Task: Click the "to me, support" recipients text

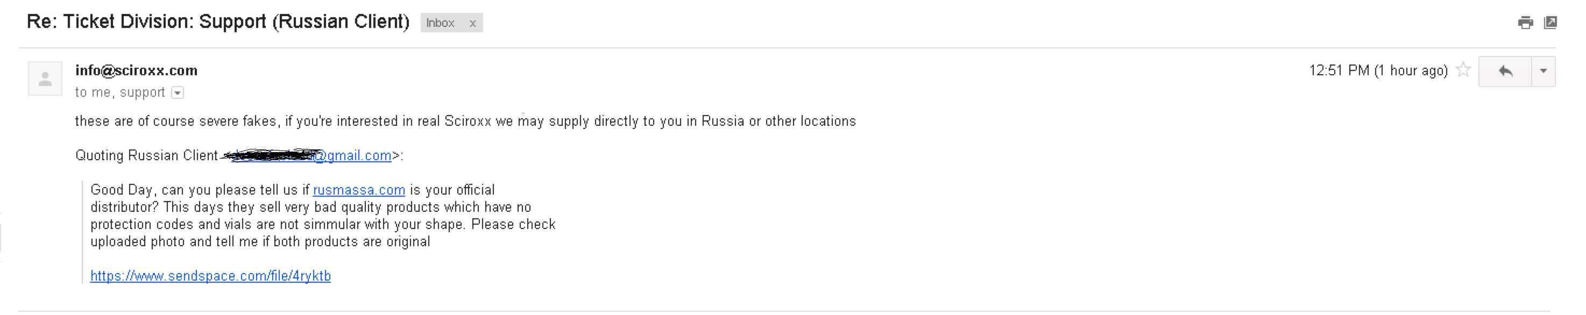Action: click(x=119, y=93)
